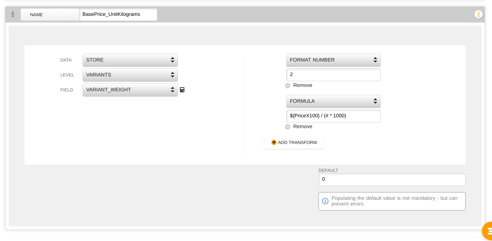Open the FIELD dropdown showing VARIANT_WEIGHT
492x241 pixels.
tap(130, 90)
